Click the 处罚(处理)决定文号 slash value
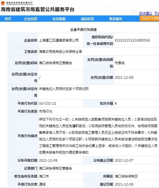The image size is (159, 188). click(40, 78)
